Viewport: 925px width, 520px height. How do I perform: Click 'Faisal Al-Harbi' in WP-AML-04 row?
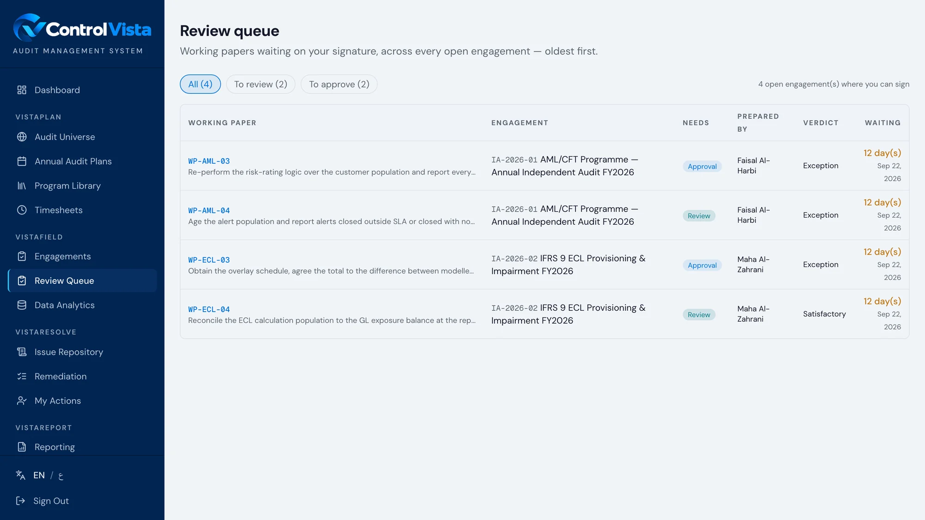tap(753, 215)
